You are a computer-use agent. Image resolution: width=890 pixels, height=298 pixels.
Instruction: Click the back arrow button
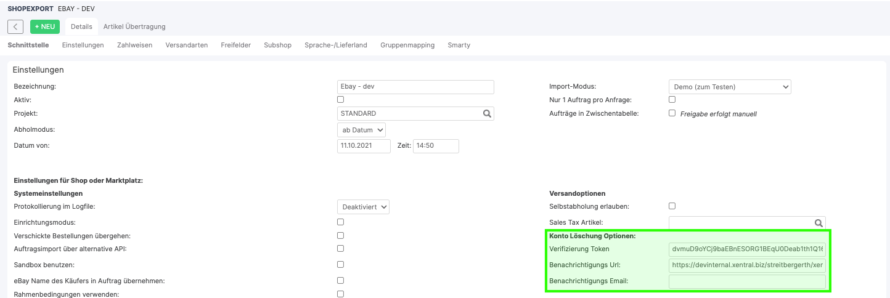pos(15,26)
